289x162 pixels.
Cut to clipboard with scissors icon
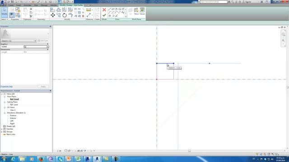31,9
